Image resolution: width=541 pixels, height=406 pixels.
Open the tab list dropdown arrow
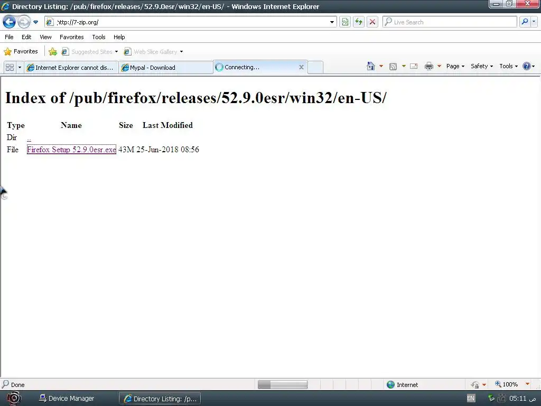[20, 67]
